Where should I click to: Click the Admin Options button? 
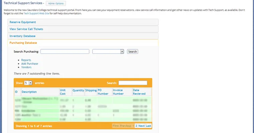click(56, 3)
